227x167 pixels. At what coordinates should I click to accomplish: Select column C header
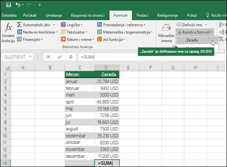click(80, 67)
